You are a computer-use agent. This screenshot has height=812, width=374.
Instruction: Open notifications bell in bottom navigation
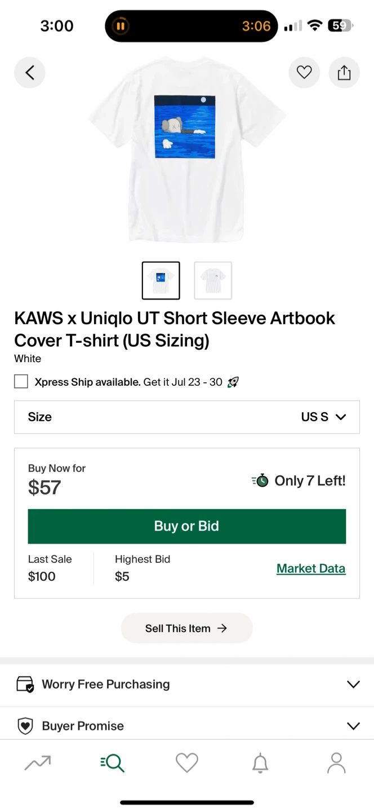[x=260, y=763]
